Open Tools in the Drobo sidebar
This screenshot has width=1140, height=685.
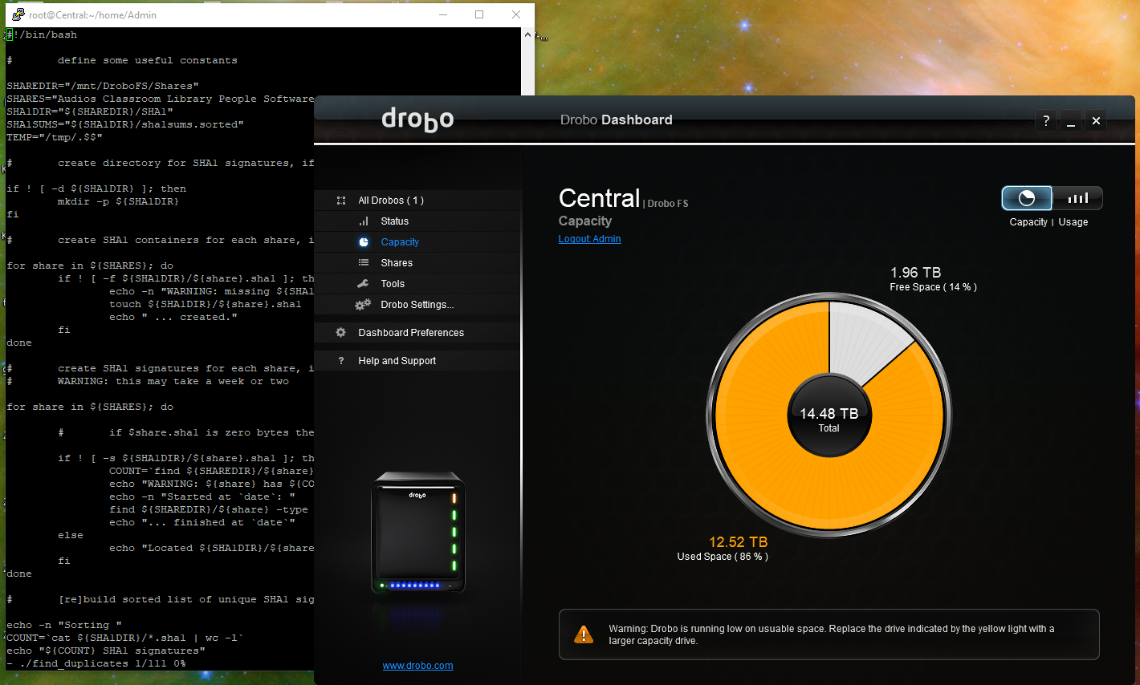pos(417,284)
